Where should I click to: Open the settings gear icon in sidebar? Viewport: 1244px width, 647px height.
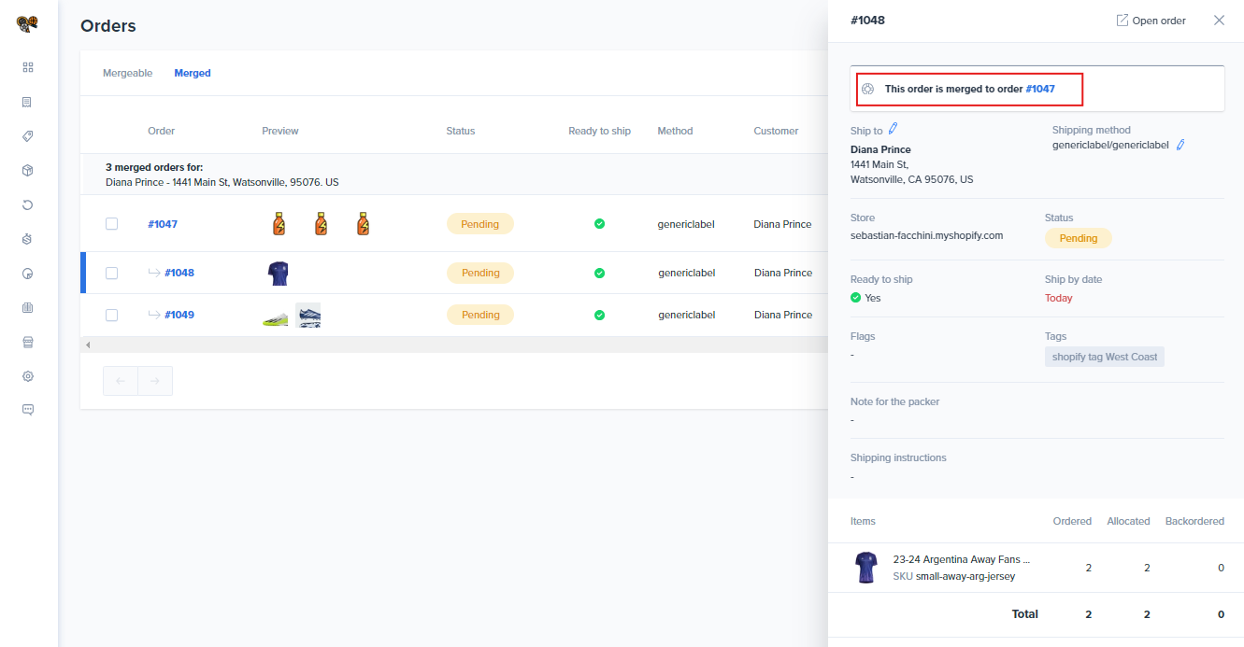pyautogui.click(x=28, y=376)
